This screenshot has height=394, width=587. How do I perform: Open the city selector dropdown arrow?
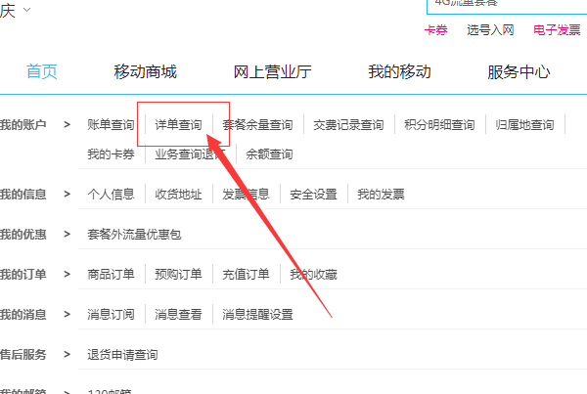pos(25,10)
